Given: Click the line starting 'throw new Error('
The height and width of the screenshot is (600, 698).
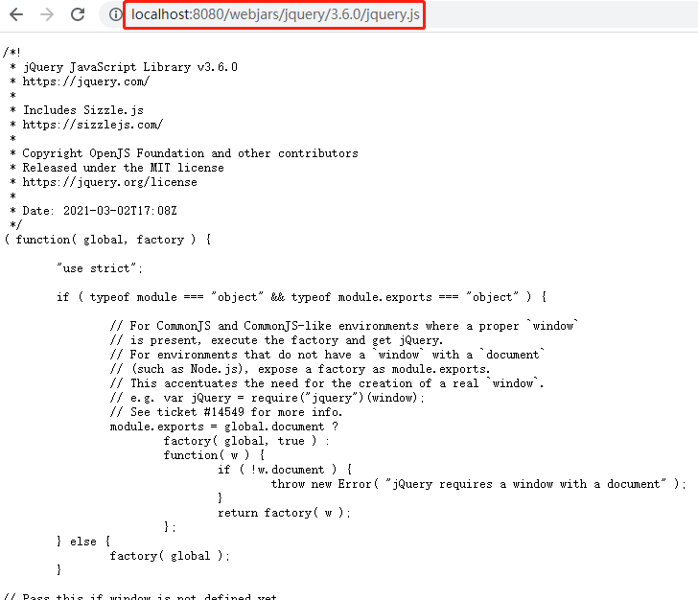Looking at the screenshot, I should pyautogui.click(x=478, y=484).
